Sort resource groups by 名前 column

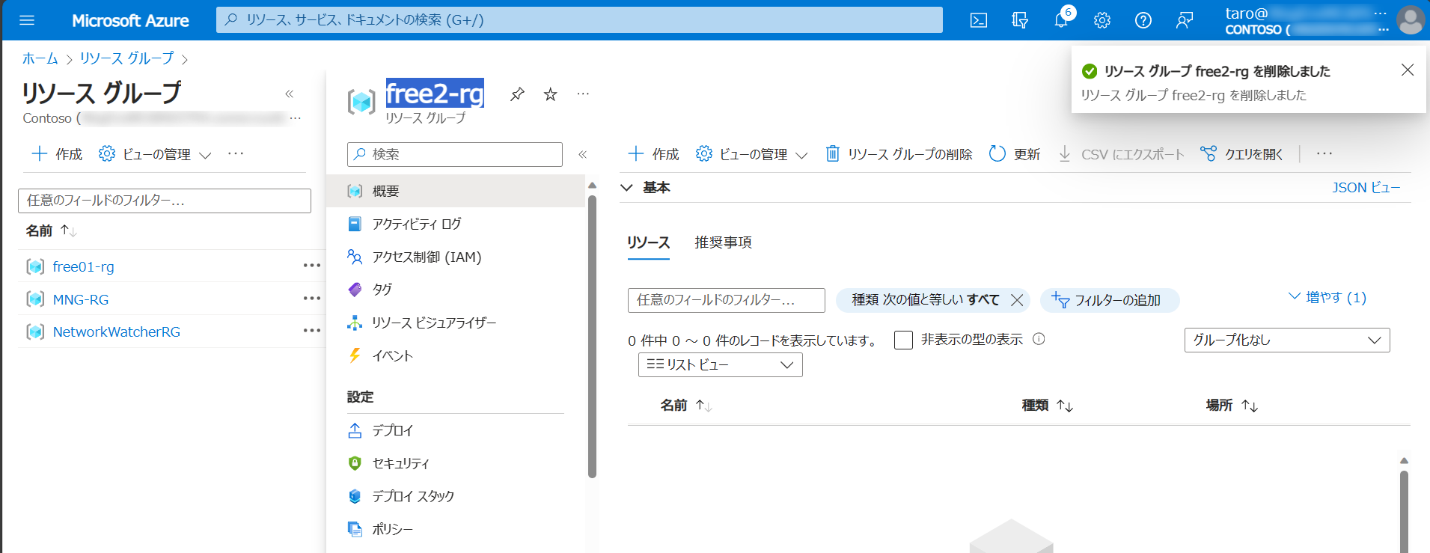point(51,230)
